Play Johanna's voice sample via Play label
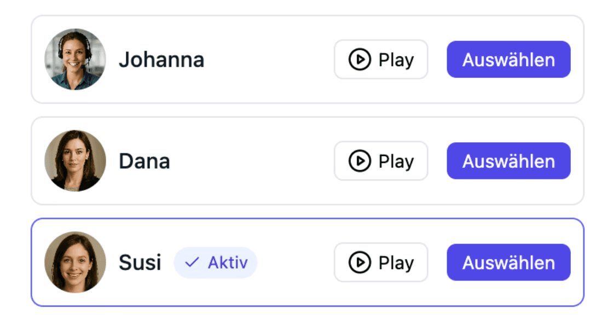This screenshot has height=315, width=613. (x=396, y=60)
